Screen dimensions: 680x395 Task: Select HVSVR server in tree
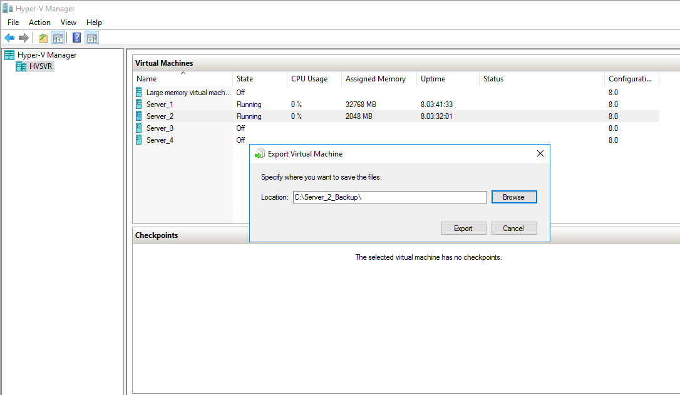[x=41, y=66]
